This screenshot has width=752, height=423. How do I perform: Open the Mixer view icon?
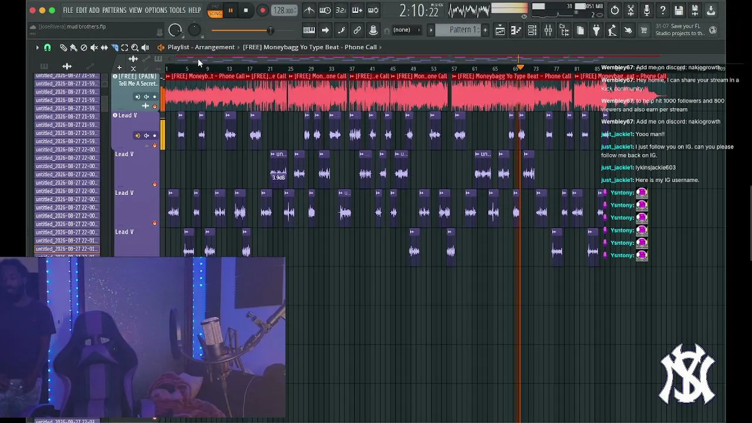click(548, 31)
